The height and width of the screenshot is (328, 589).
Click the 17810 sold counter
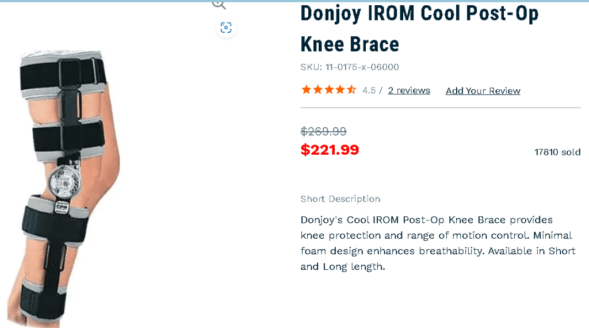point(557,152)
